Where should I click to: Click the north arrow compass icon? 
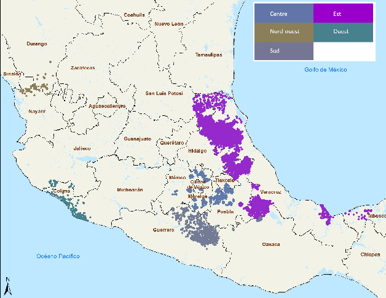point(7,285)
